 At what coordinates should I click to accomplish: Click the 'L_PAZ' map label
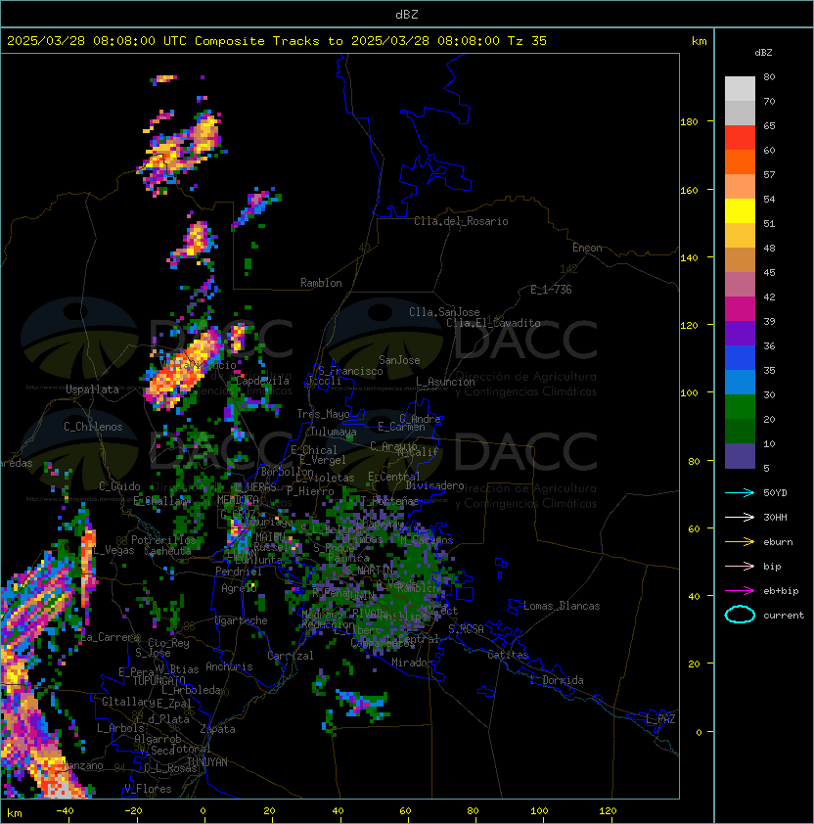[x=660, y=719]
